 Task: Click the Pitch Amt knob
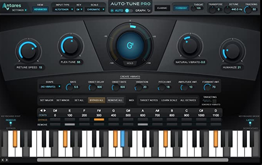[162, 87]
